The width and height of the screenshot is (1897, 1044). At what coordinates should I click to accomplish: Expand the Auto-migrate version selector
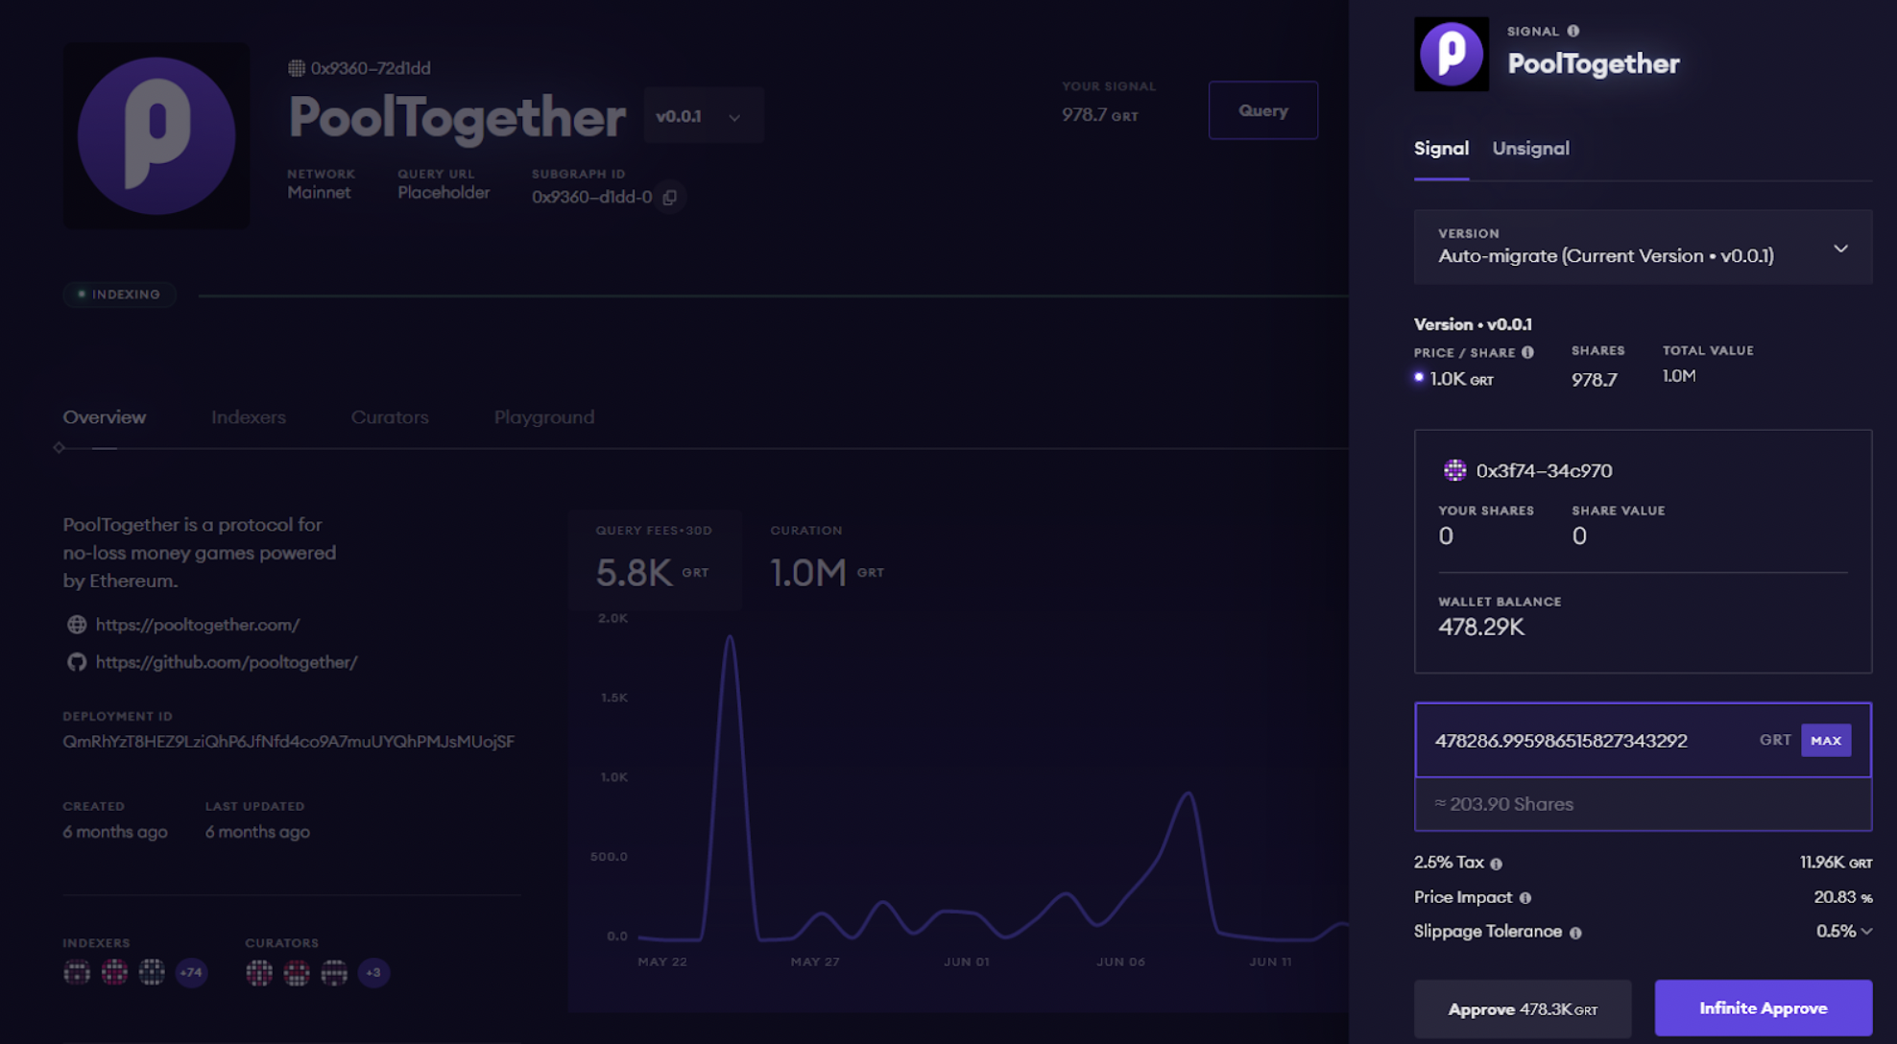[x=1642, y=248]
